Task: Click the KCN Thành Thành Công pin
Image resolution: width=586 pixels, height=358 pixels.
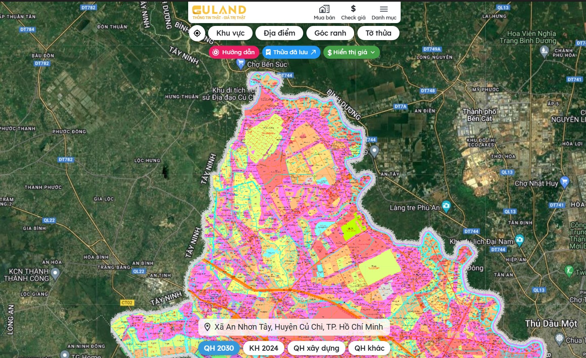Action: (x=55, y=274)
